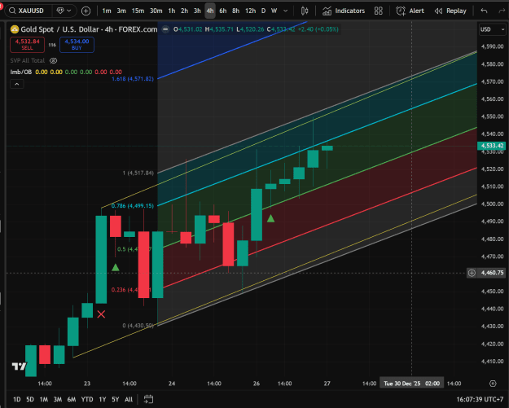509x408 pixels.
Task: Click current price label 4,533.42
Action: pos(491,146)
